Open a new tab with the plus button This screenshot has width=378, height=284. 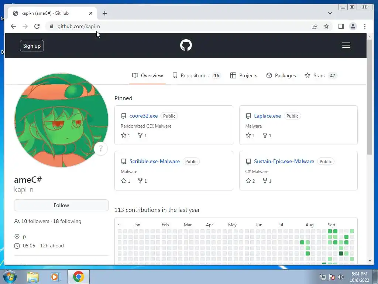click(x=104, y=13)
